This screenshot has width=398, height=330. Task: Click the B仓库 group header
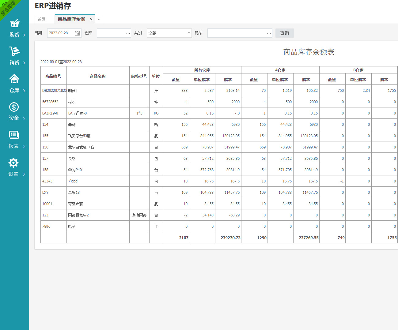click(358, 70)
